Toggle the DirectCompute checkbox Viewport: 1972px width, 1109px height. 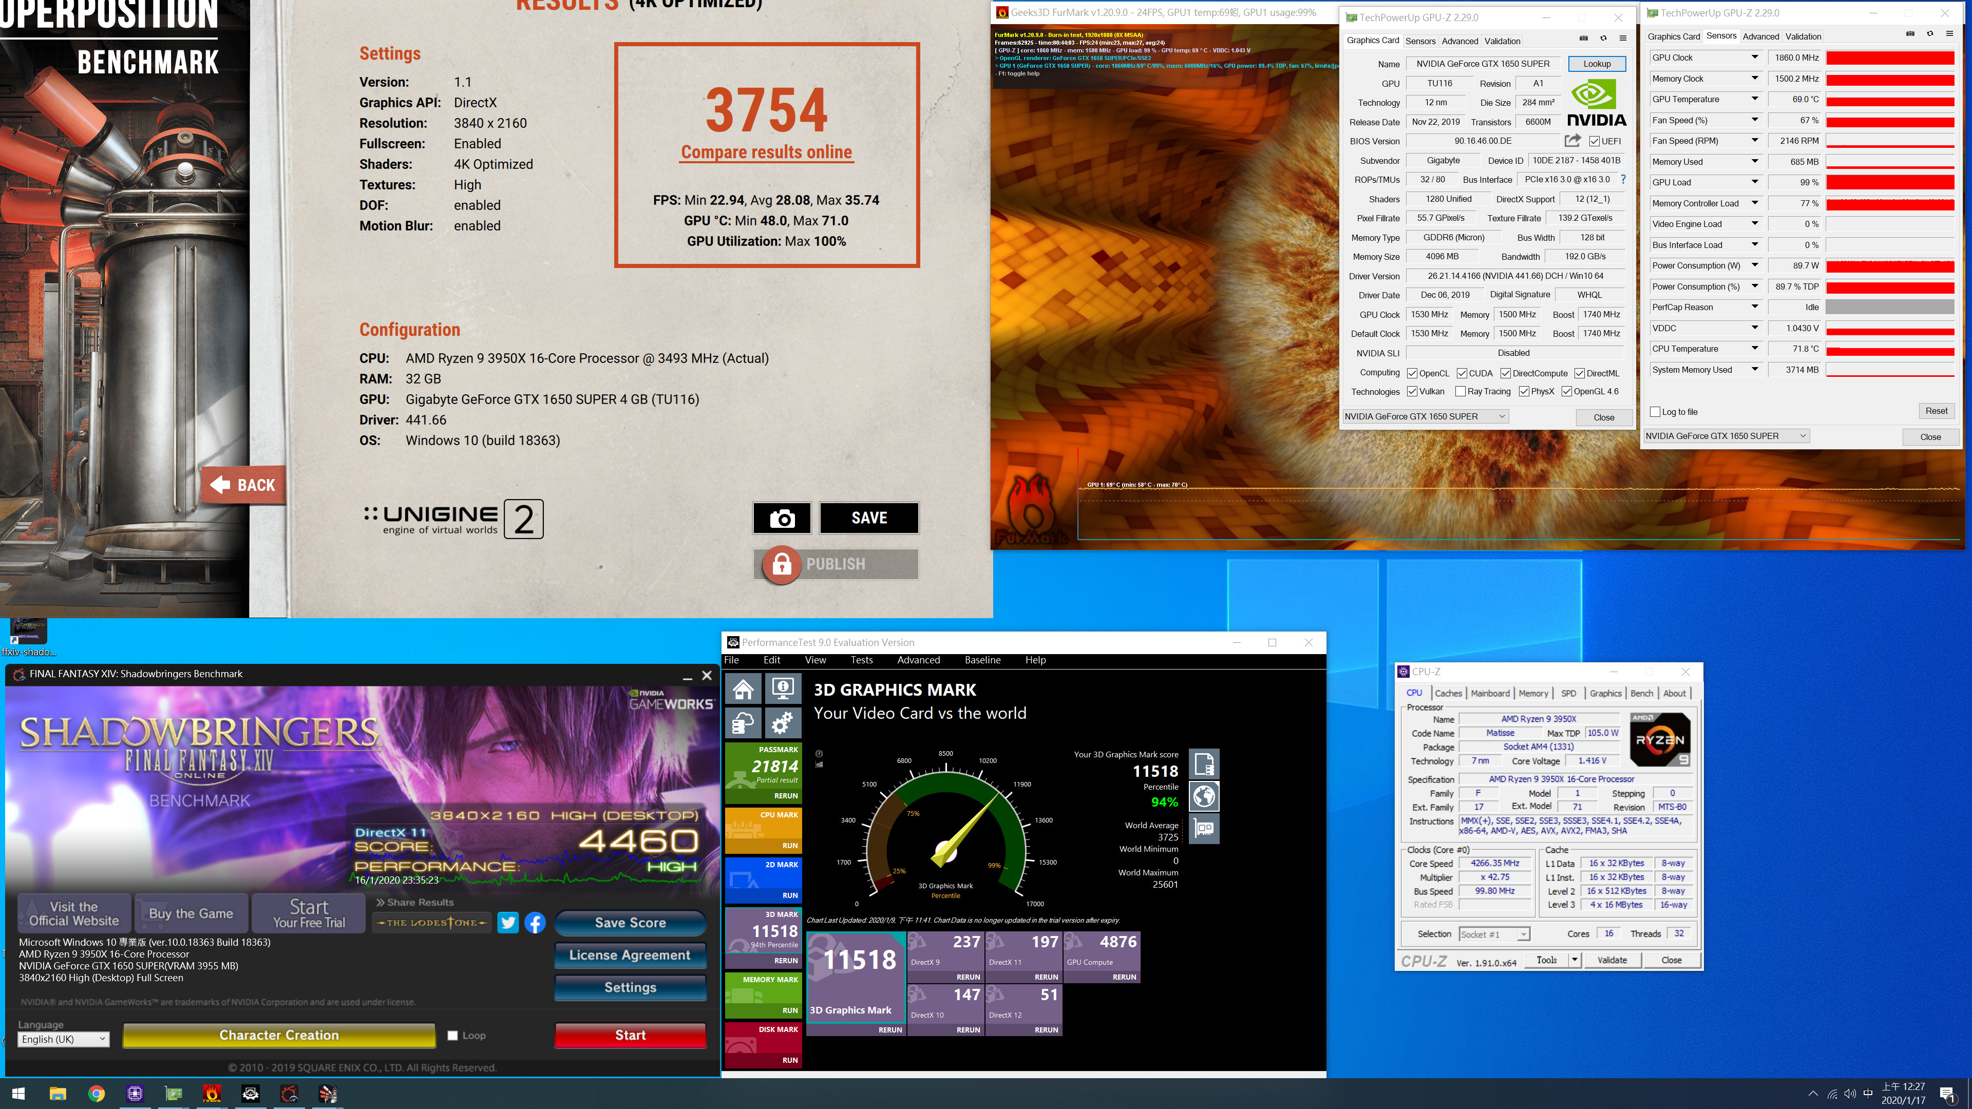(1505, 373)
